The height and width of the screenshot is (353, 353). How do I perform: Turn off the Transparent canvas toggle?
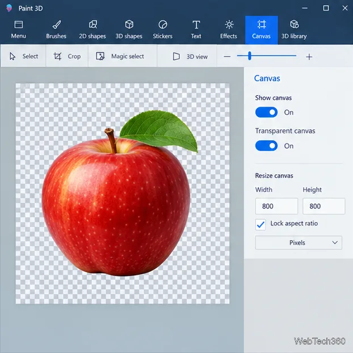click(x=266, y=146)
